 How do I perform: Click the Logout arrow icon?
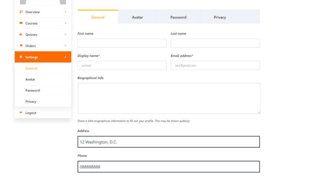click(x=21, y=113)
